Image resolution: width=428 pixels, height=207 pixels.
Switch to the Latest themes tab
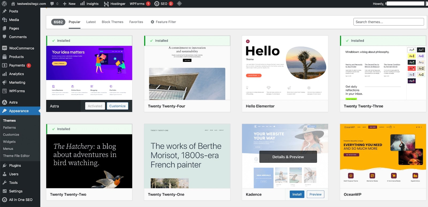pos(91,22)
